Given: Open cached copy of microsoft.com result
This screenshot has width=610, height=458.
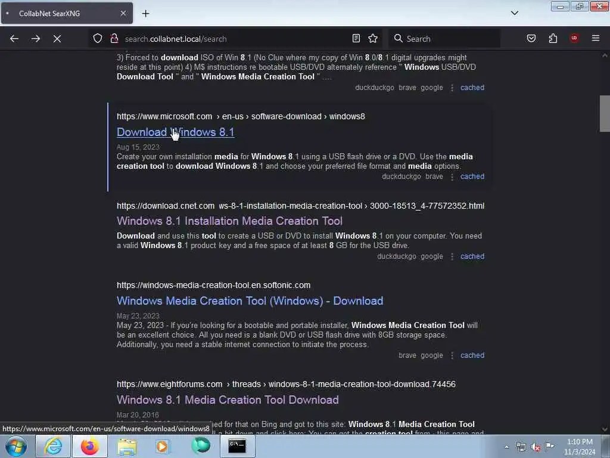Looking at the screenshot, I should 472,177.
